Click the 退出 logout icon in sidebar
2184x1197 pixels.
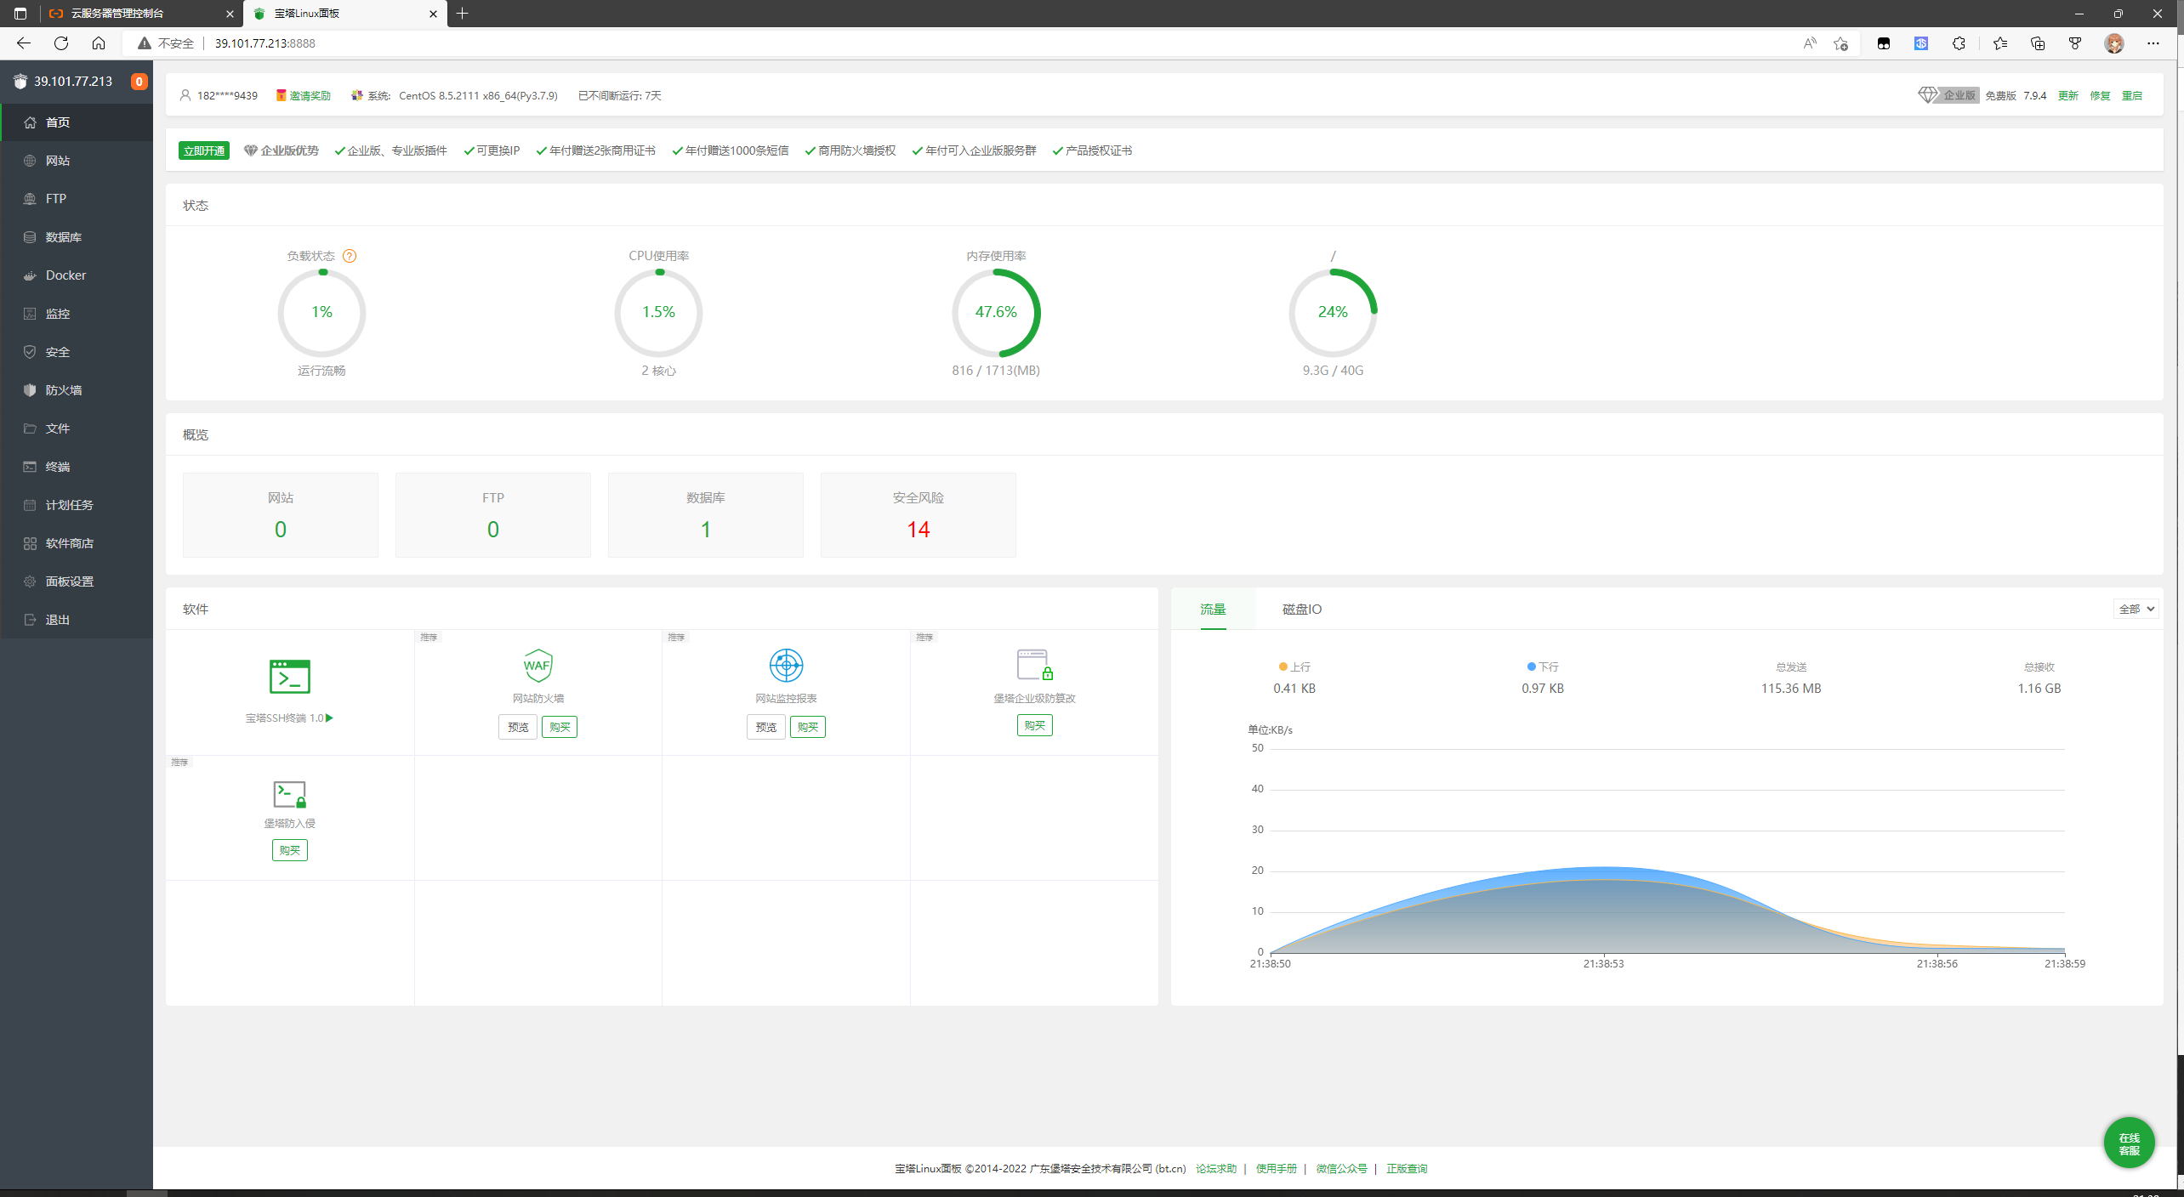[30, 620]
